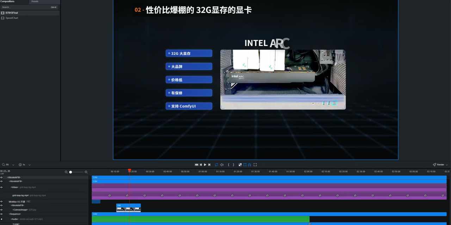The image size is (451, 225).
Task: Select the small dark MiniMax H3 clip
Action: click(x=96, y=201)
